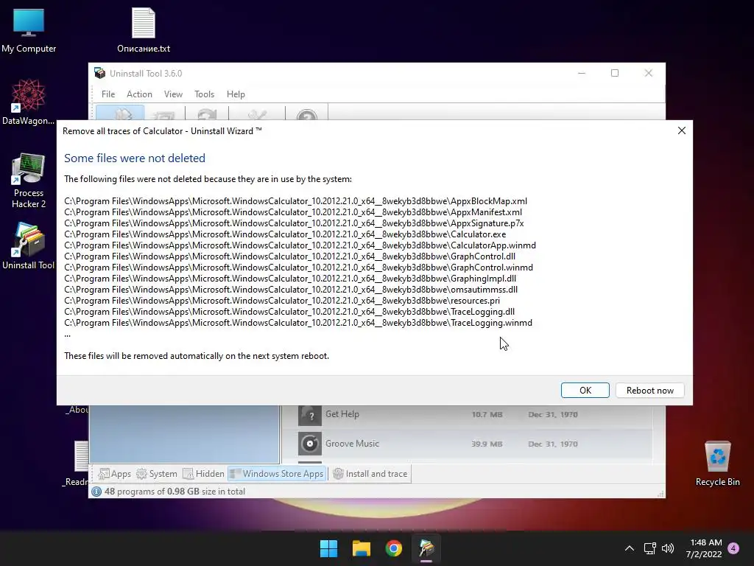Maximize the Uninstall Tool window
The height and width of the screenshot is (566, 754).
click(x=615, y=73)
